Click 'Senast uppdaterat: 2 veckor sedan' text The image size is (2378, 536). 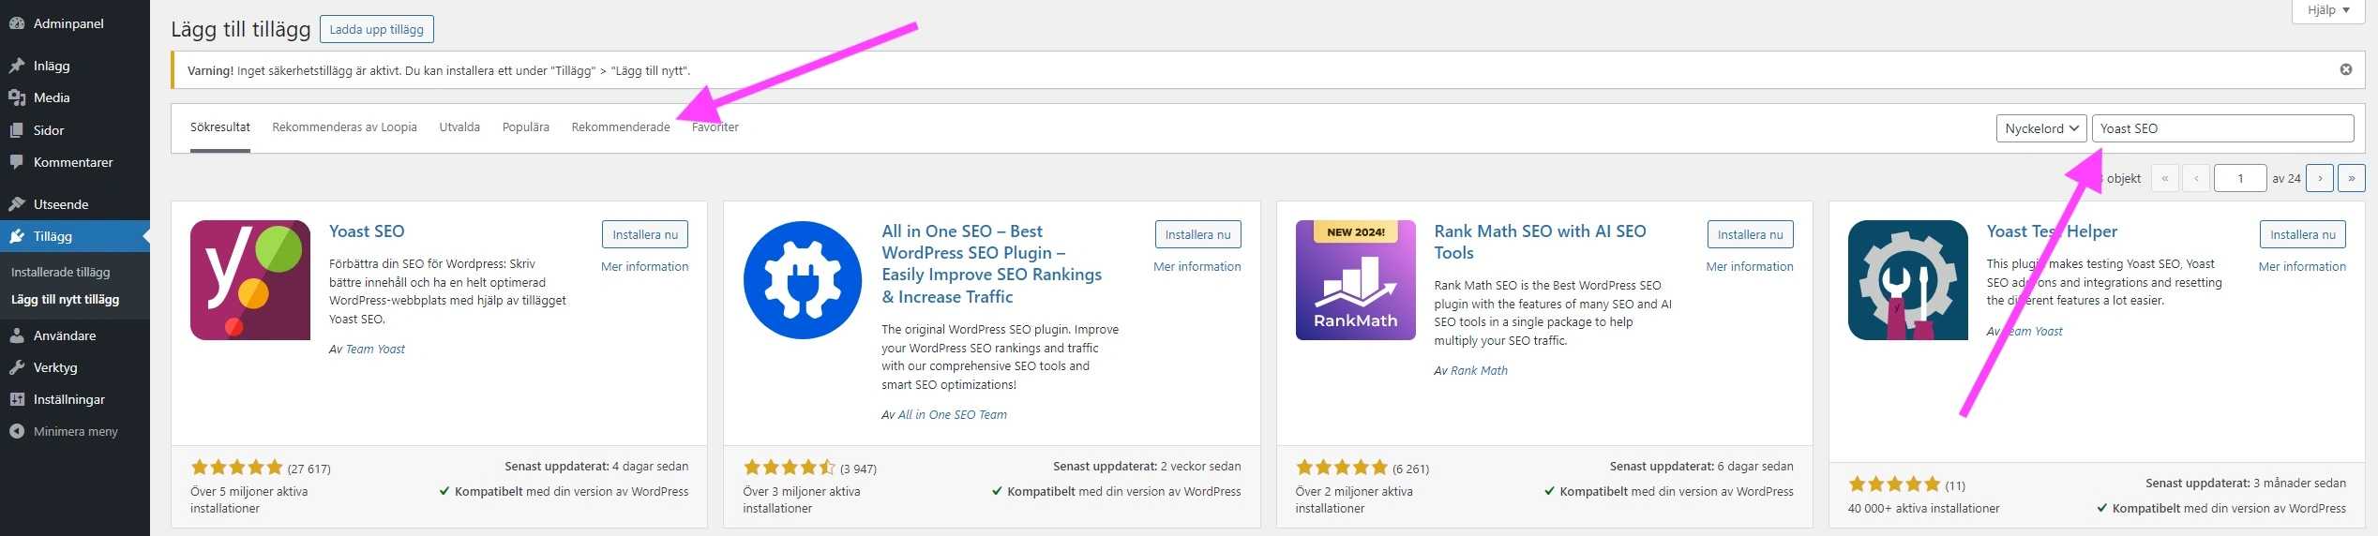pyautogui.click(x=1147, y=467)
